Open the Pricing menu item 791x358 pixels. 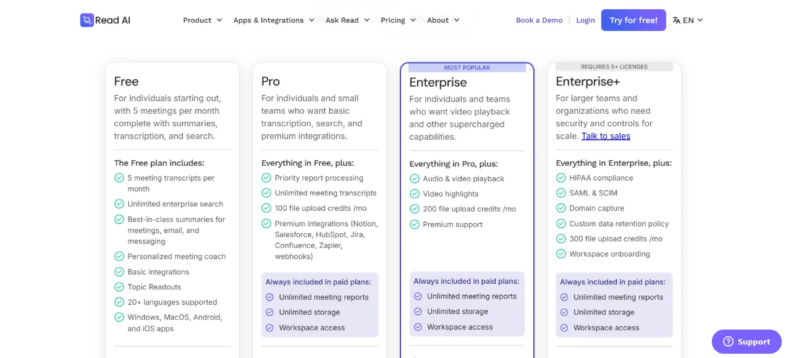398,20
